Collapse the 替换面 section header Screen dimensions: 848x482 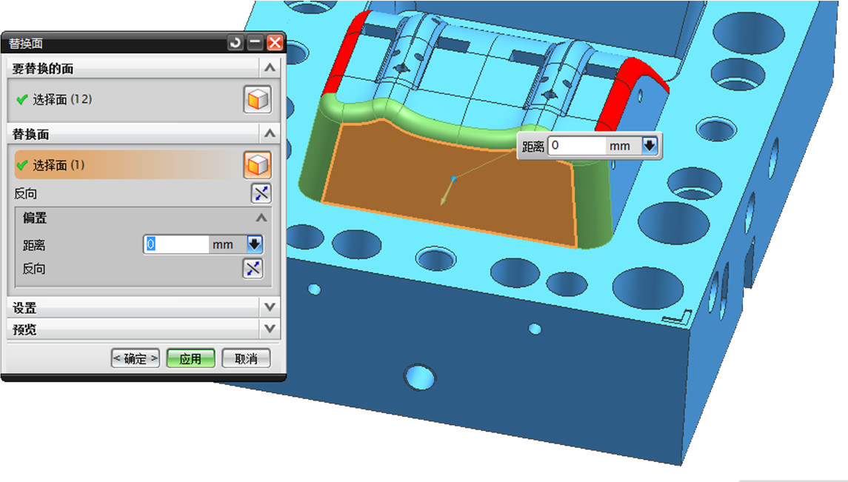pyautogui.click(x=270, y=134)
